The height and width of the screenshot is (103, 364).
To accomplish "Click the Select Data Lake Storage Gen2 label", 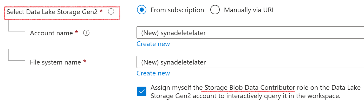I will pyautogui.click(x=52, y=12).
